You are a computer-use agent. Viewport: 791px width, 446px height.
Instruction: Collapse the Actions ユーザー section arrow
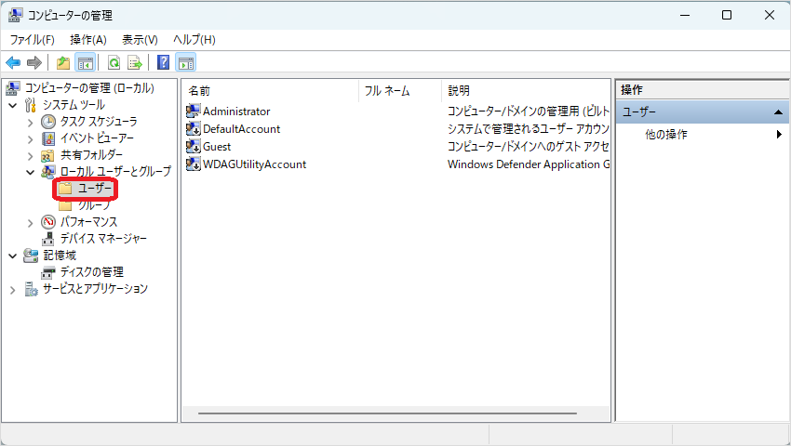pyautogui.click(x=778, y=112)
